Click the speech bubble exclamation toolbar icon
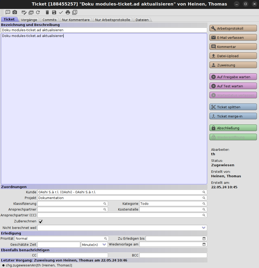Viewport: 259px width, 268px height. click(8, 12)
